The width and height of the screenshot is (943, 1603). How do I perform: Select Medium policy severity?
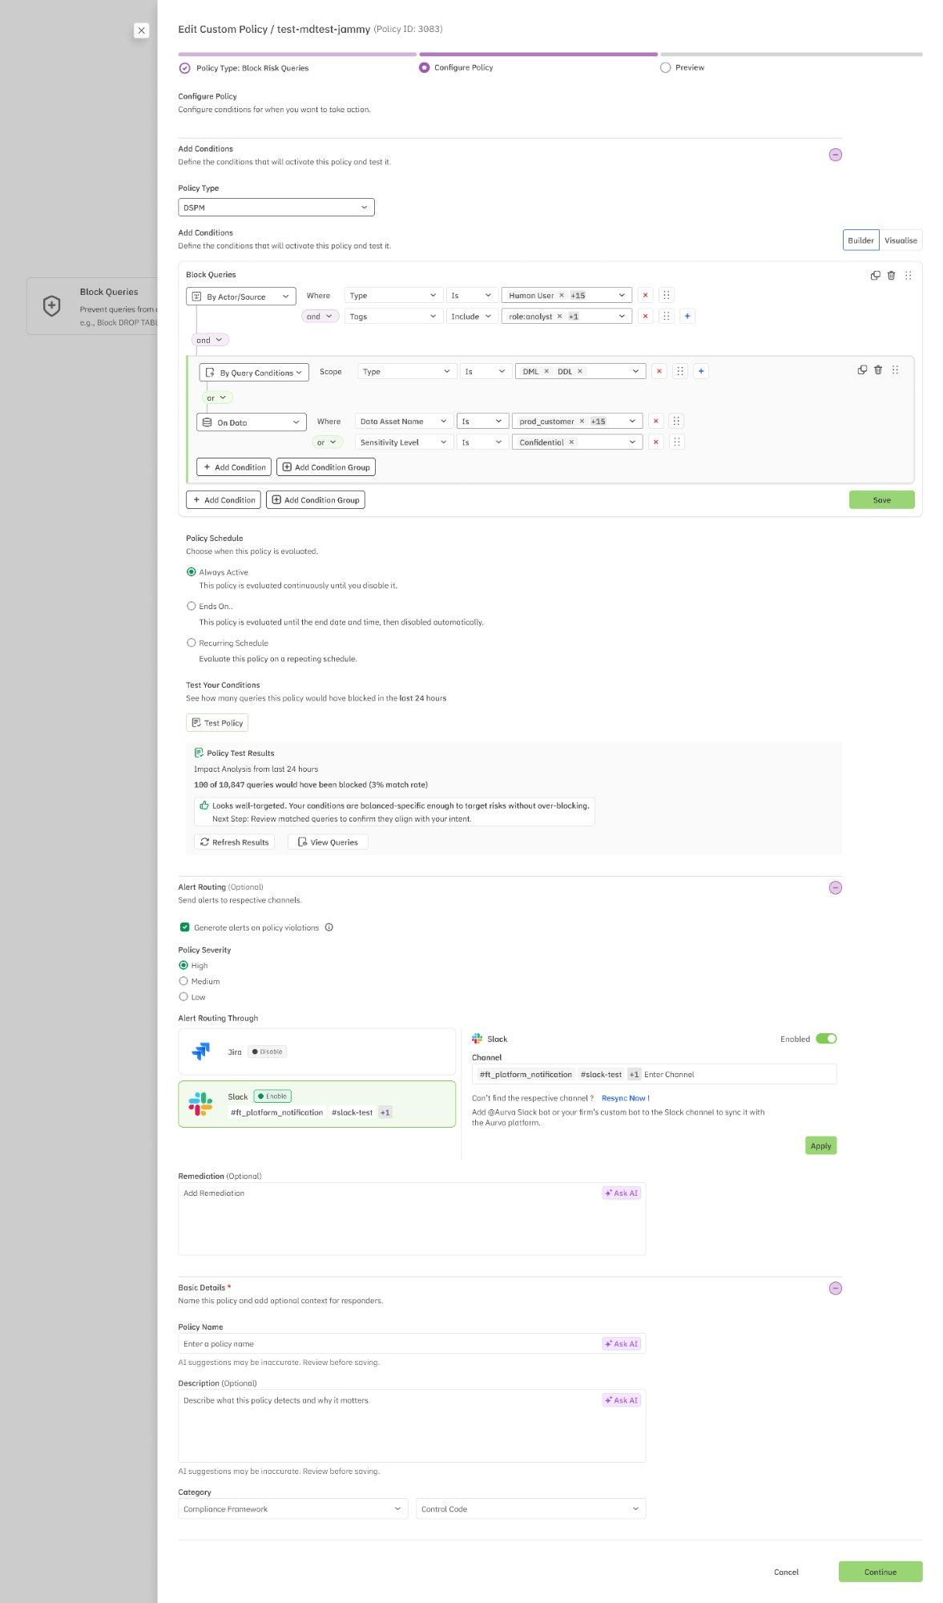[183, 981]
